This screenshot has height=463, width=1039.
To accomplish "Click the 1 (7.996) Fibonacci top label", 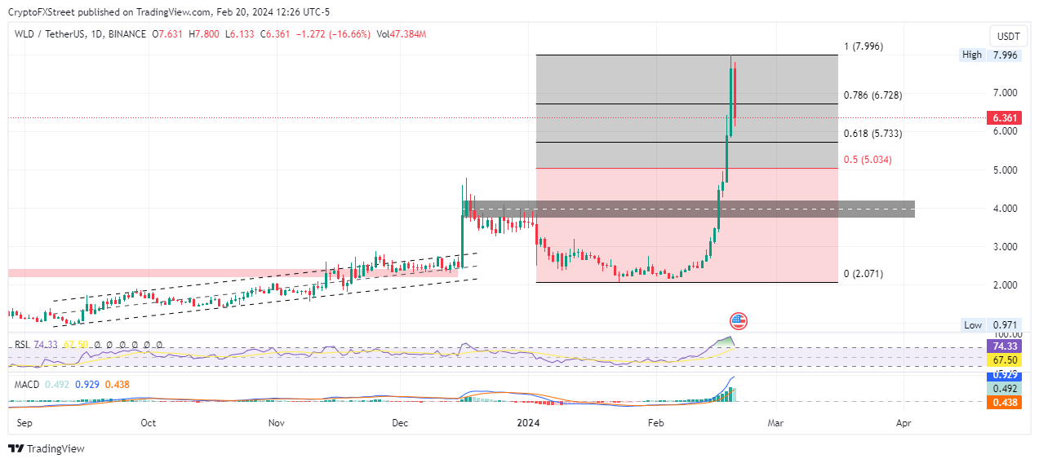I will point(863,46).
